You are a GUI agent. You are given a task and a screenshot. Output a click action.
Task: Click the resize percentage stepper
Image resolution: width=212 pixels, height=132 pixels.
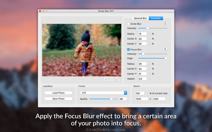click(x=147, y=93)
